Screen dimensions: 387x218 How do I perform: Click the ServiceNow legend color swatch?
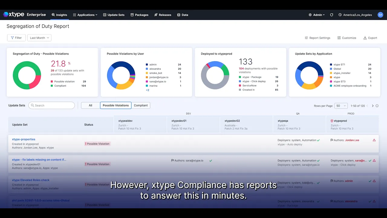(x=240, y=86)
